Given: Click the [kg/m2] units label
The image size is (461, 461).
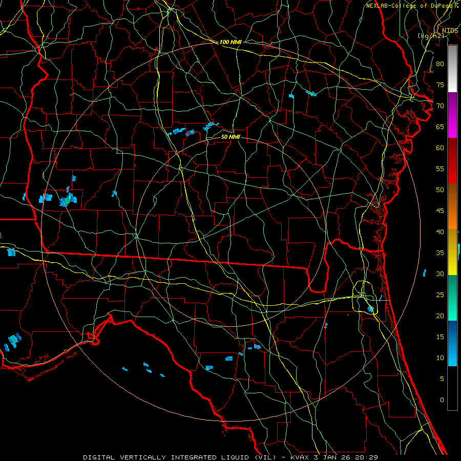Looking at the screenshot, I should [x=431, y=35].
